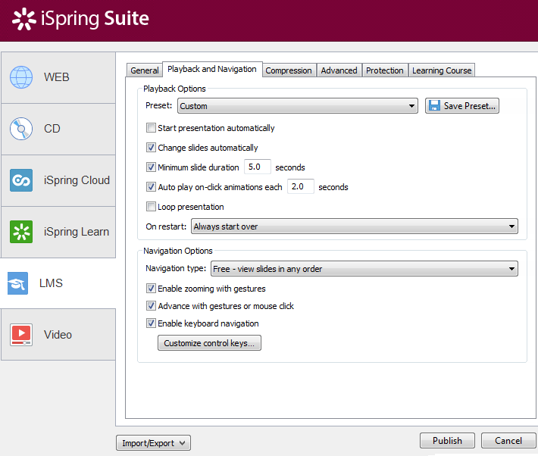This screenshot has width=538, height=456.
Task: Enable Loop presentation
Action: [x=151, y=207]
